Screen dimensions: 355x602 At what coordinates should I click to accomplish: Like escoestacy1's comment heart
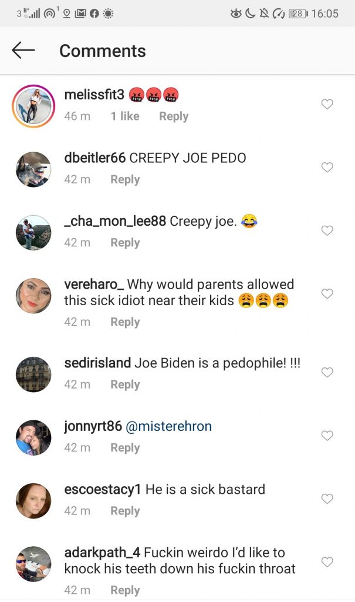327,499
